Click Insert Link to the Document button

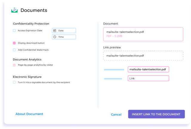click(156, 114)
